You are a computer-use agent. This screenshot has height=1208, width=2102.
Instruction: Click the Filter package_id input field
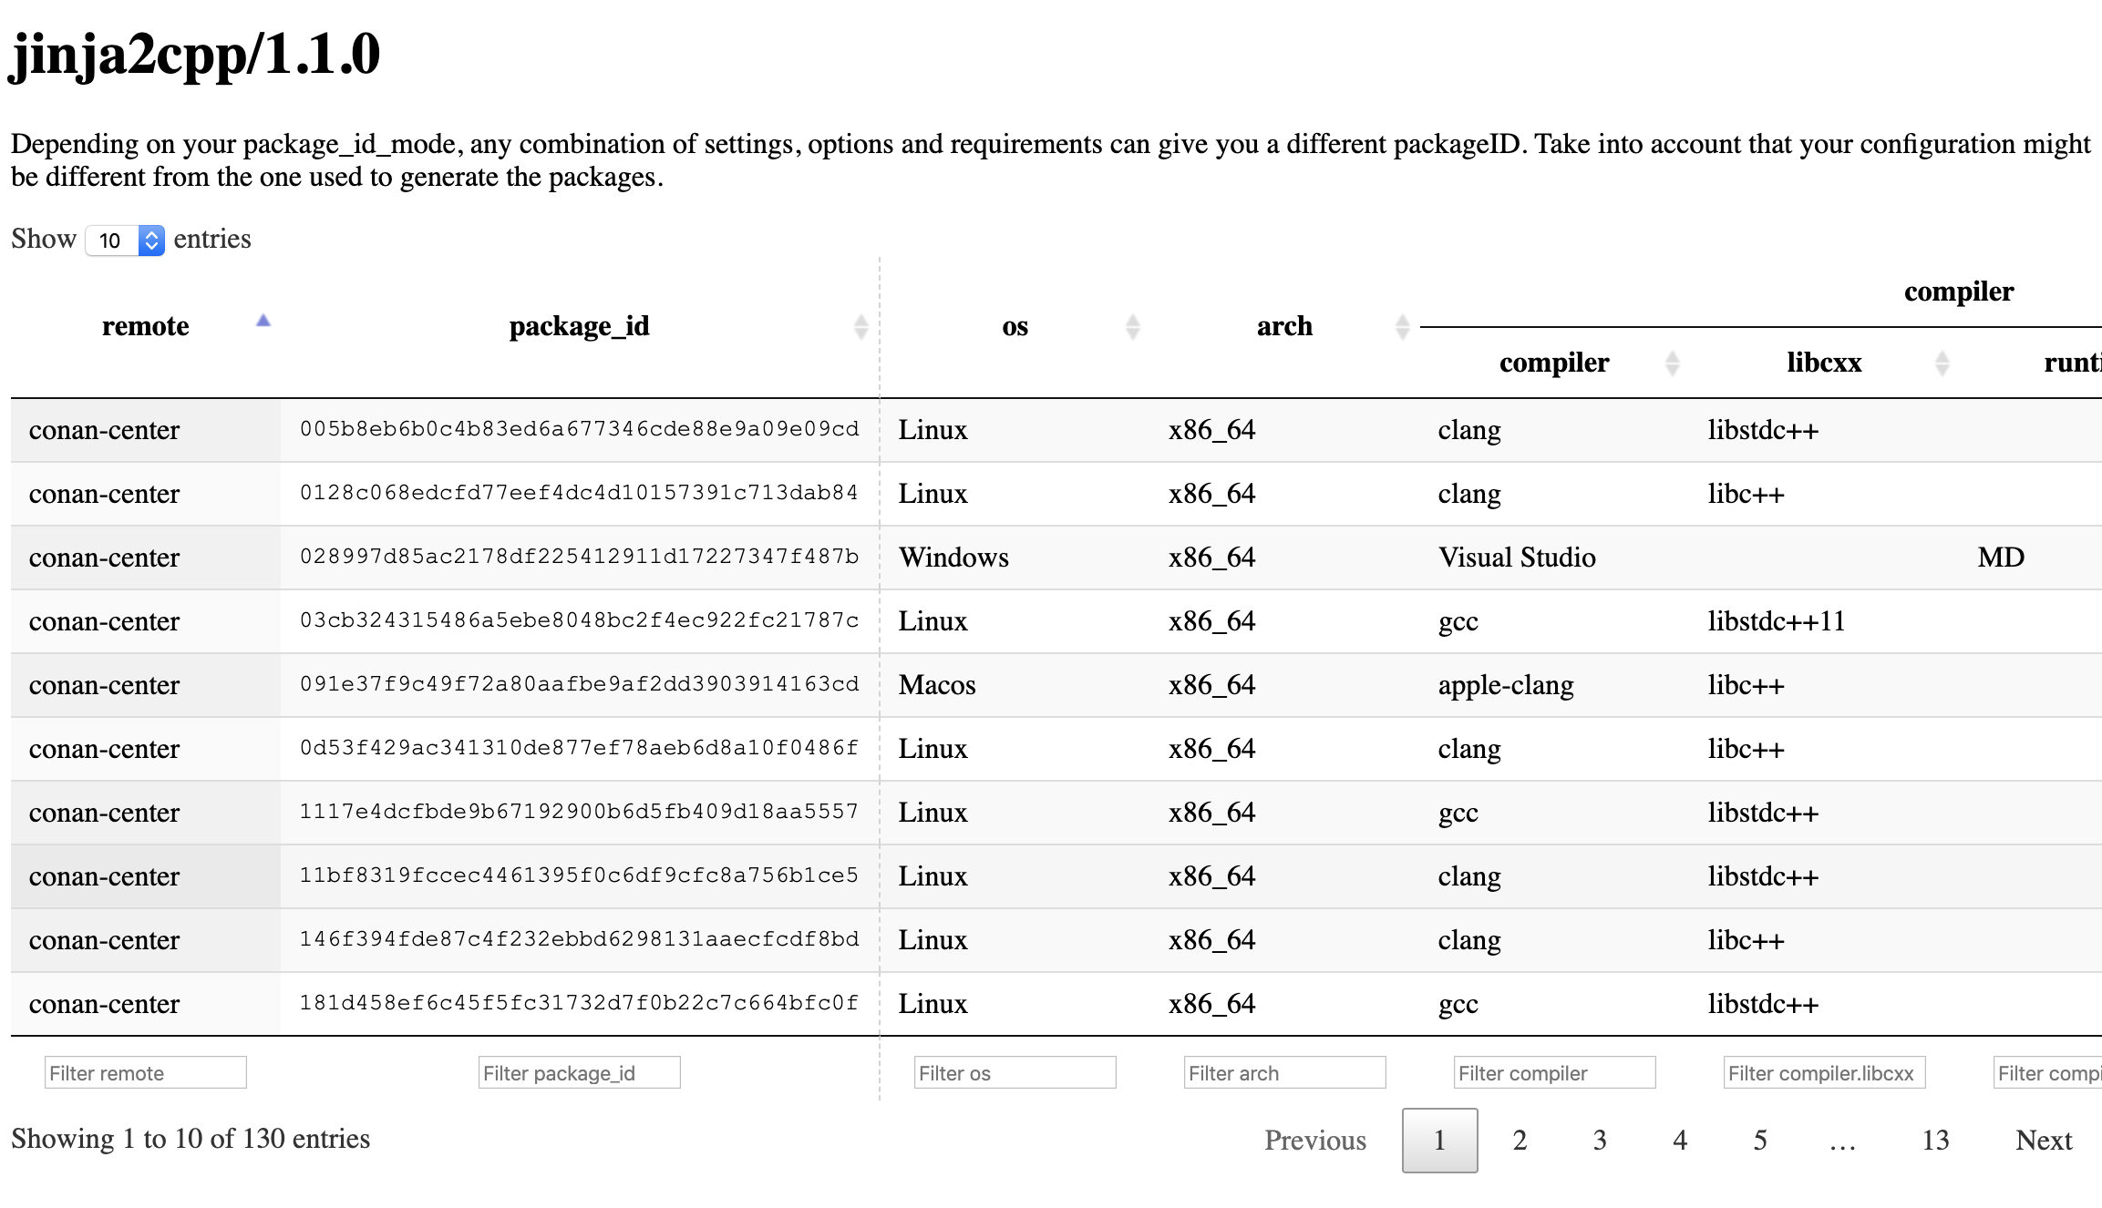pyautogui.click(x=579, y=1073)
